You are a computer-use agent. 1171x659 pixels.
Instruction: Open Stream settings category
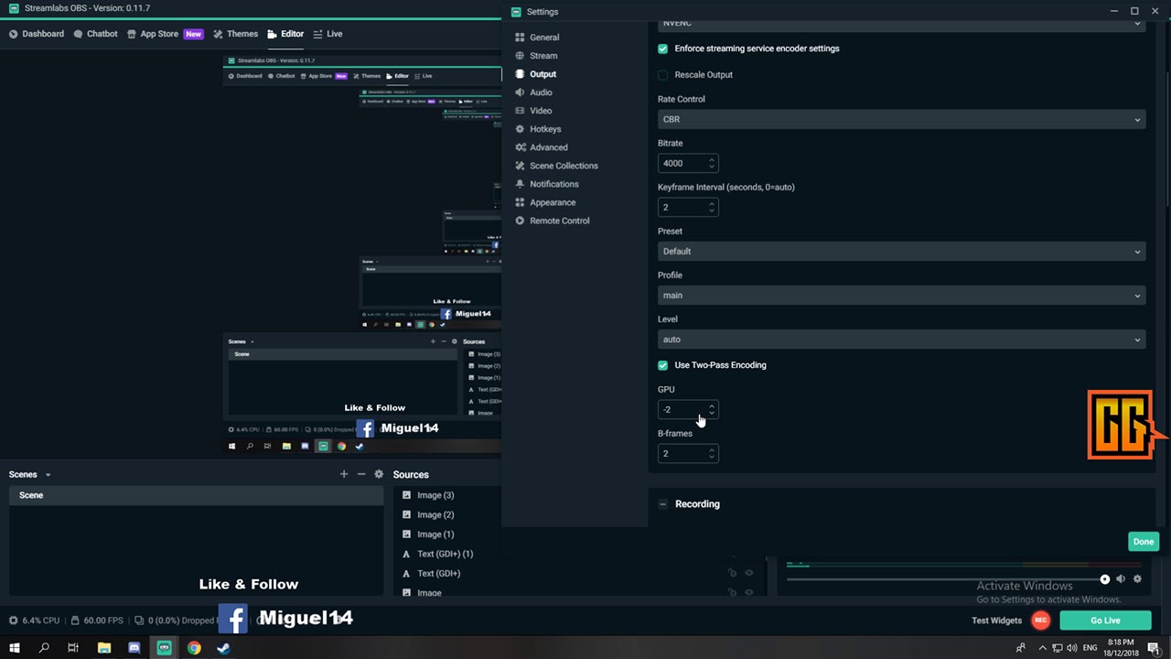pos(543,56)
